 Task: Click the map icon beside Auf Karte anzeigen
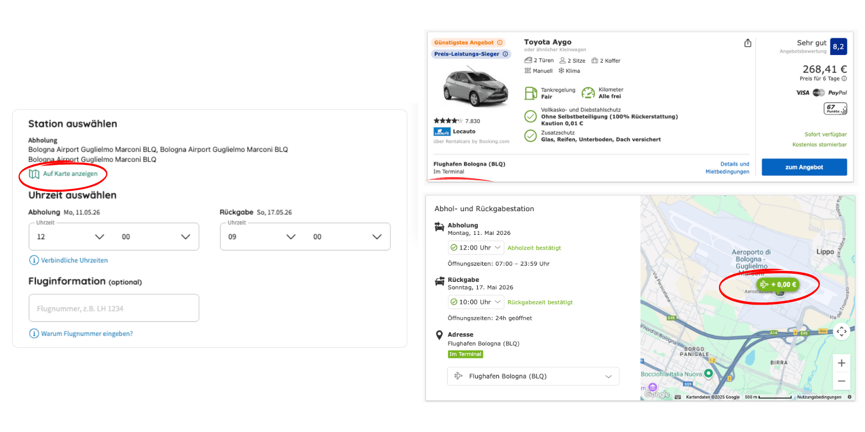[34, 174]
